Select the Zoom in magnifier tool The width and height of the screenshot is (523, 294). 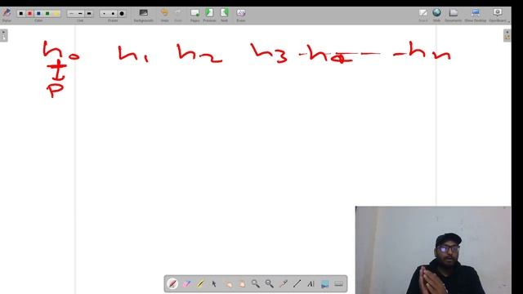point(256,284)
